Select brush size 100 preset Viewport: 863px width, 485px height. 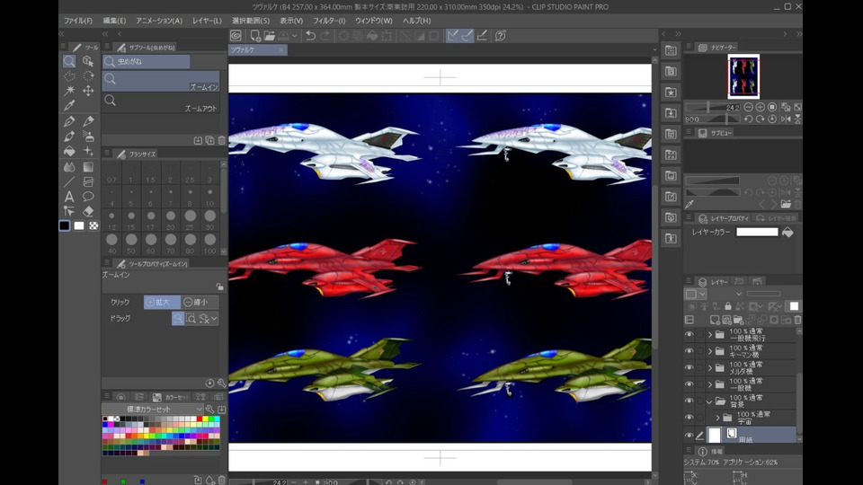pyautogui.click(x=209, y=242)
